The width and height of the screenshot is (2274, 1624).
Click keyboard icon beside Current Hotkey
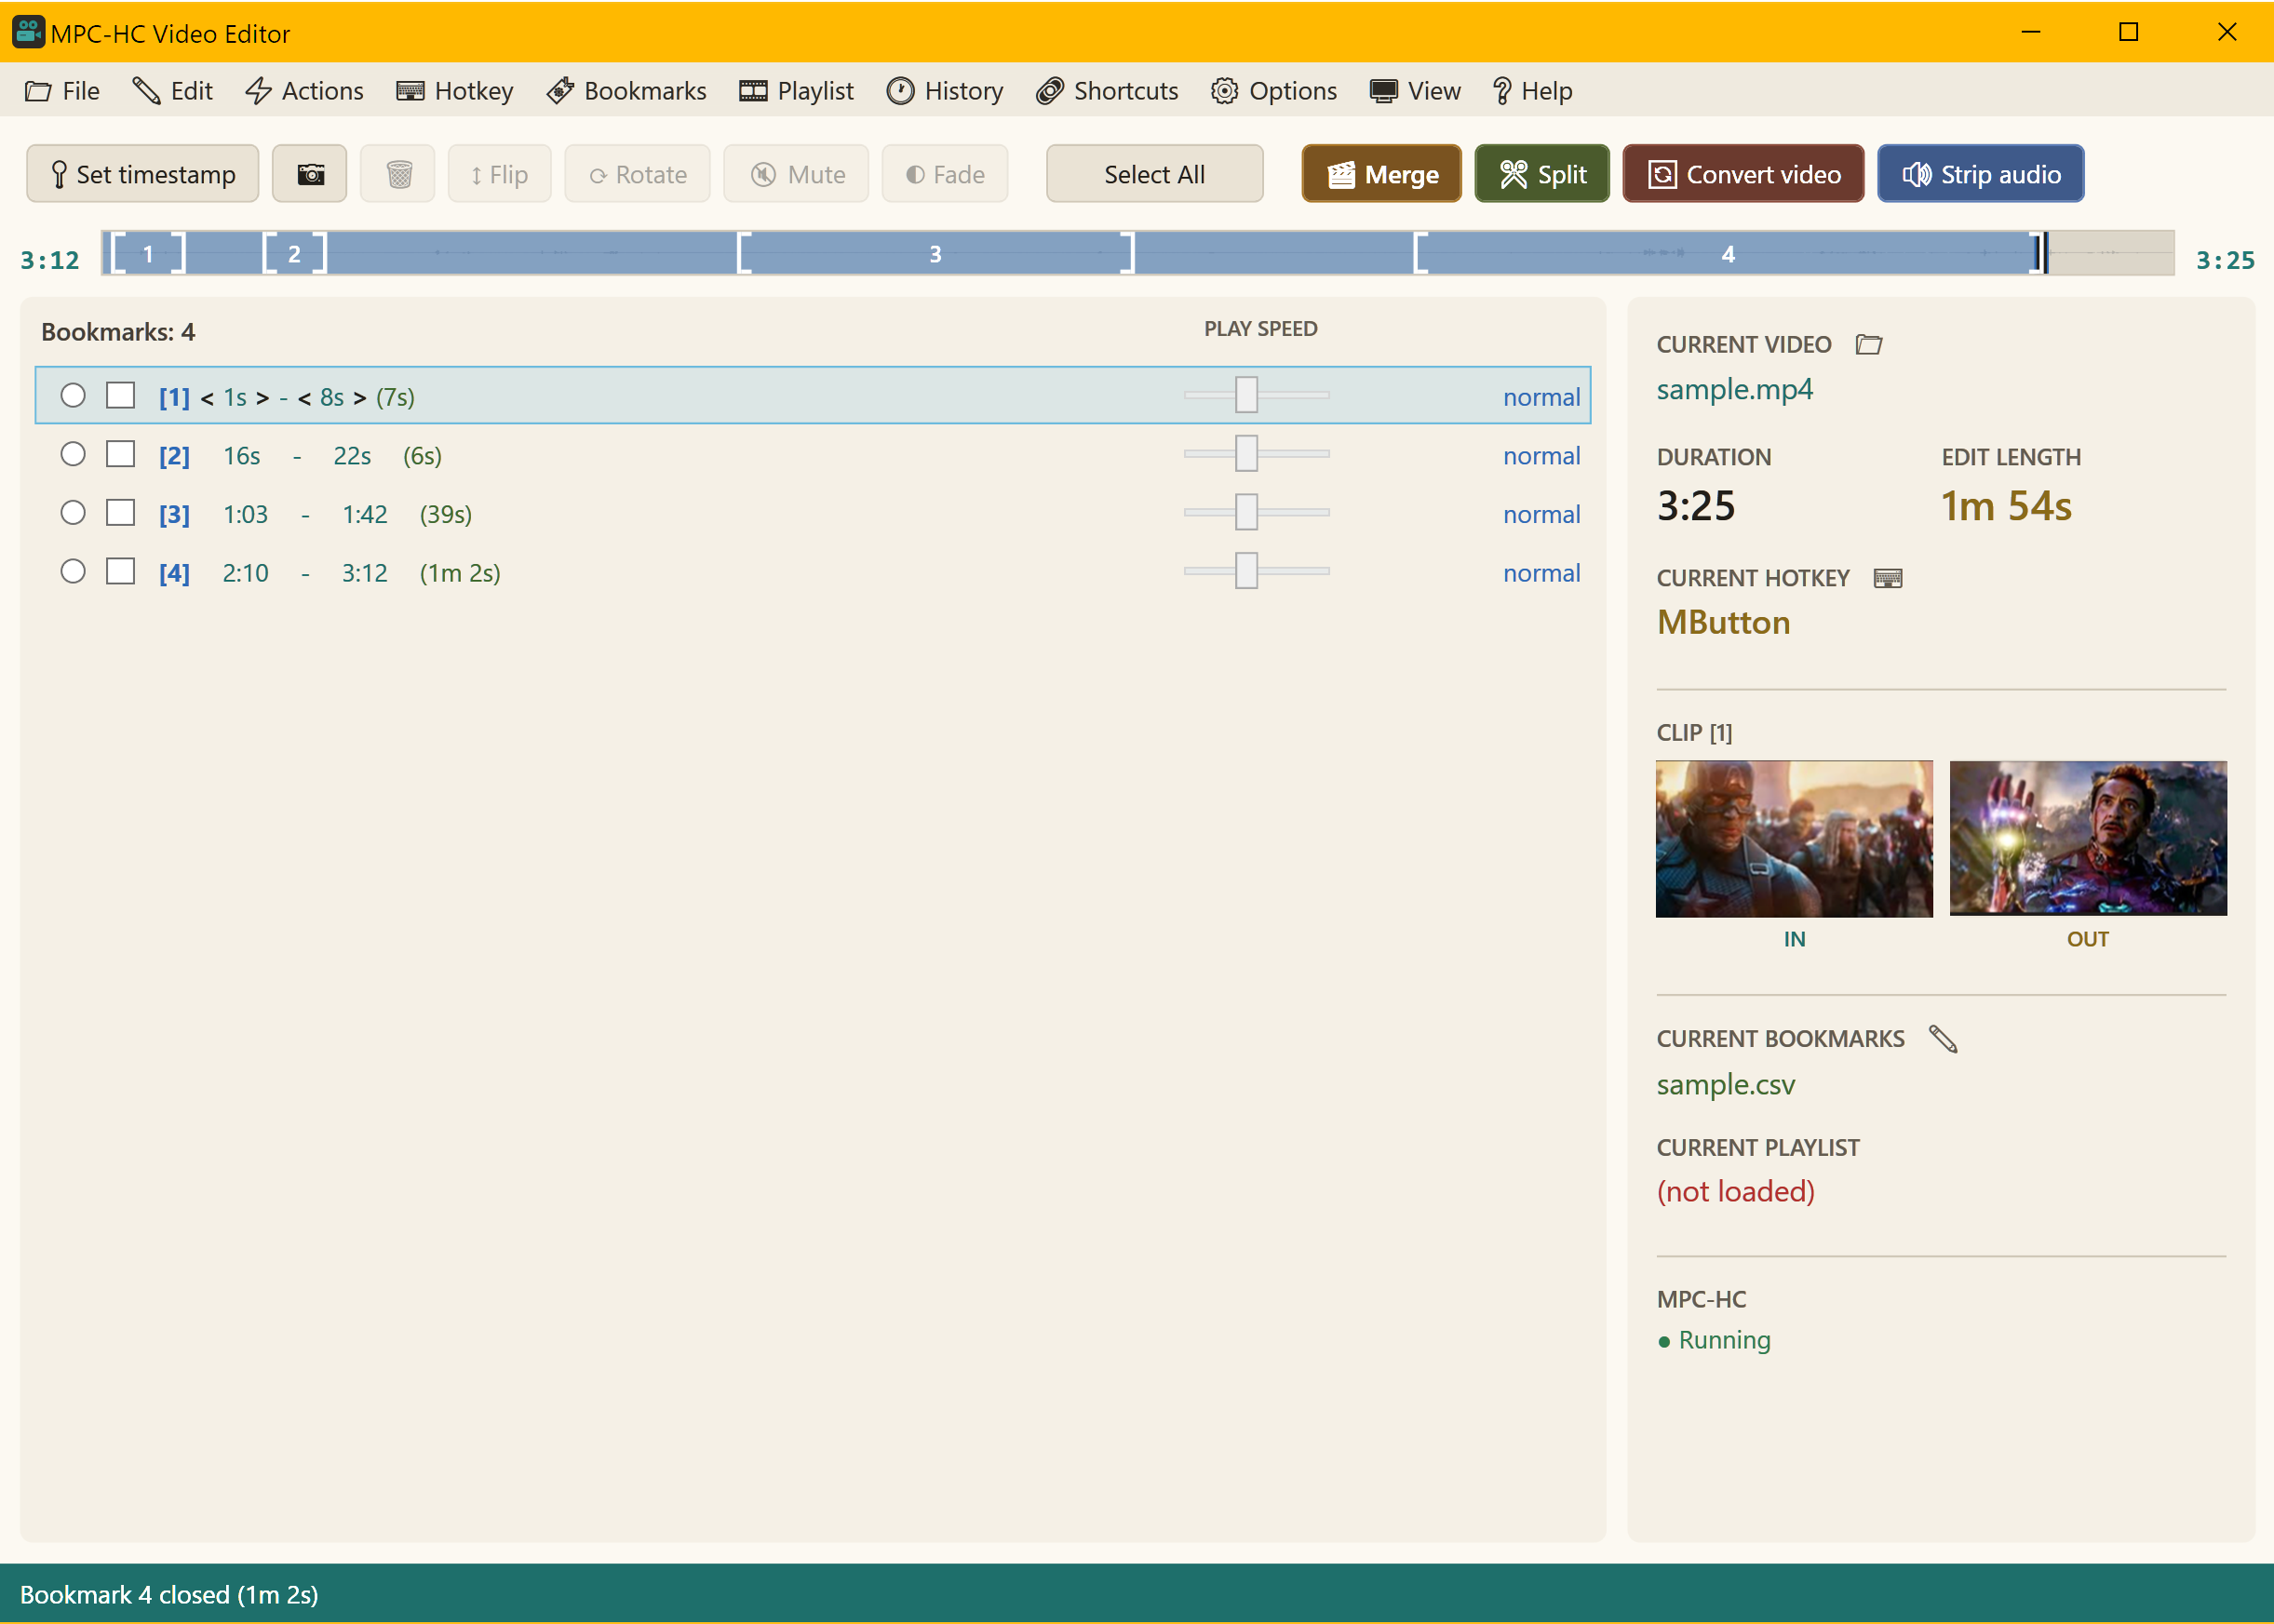[1887, 578]
